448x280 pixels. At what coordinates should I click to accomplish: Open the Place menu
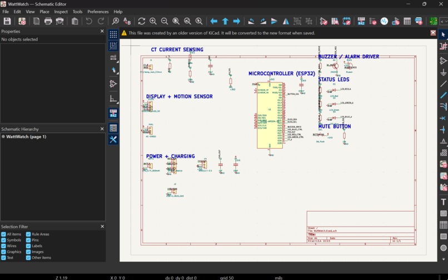[44, 12]
